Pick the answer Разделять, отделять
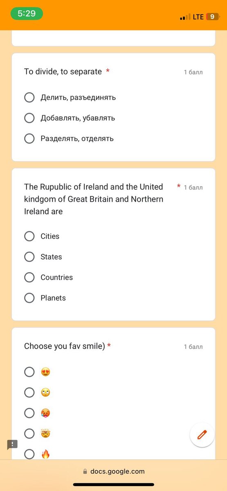 pos(69,138)
